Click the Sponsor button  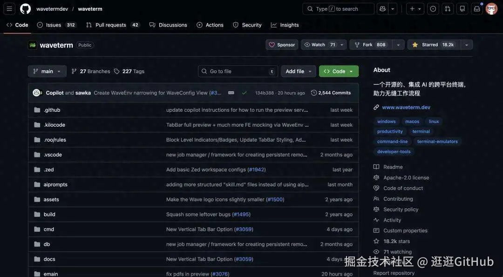click(x=282, y=45)
